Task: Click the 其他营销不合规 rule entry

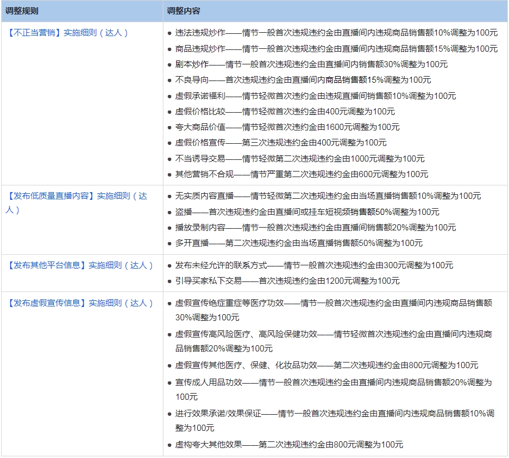Action: pyautogui.click(x=302, y=174)
